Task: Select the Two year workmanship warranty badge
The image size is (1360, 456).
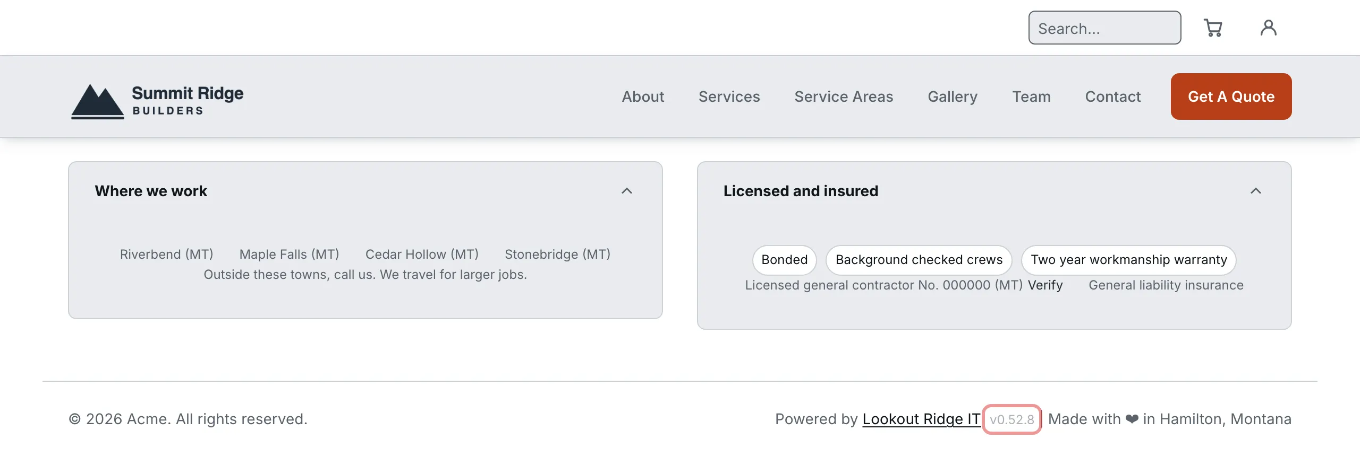Action: [1129, 260]
